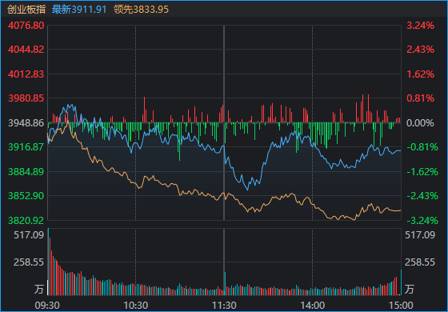The height and width of the screenshot is (312, 448).
Task: Click the -3.24% bottom percent label
Action: pos(422,221)
